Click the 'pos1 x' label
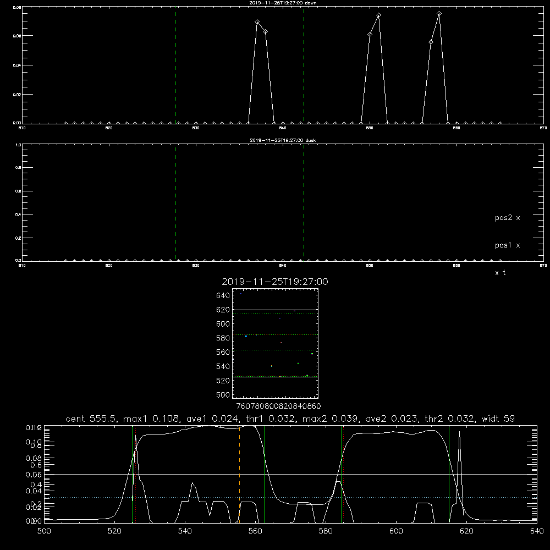This screenshot has height=550, width=550. (x=507, y=245)
